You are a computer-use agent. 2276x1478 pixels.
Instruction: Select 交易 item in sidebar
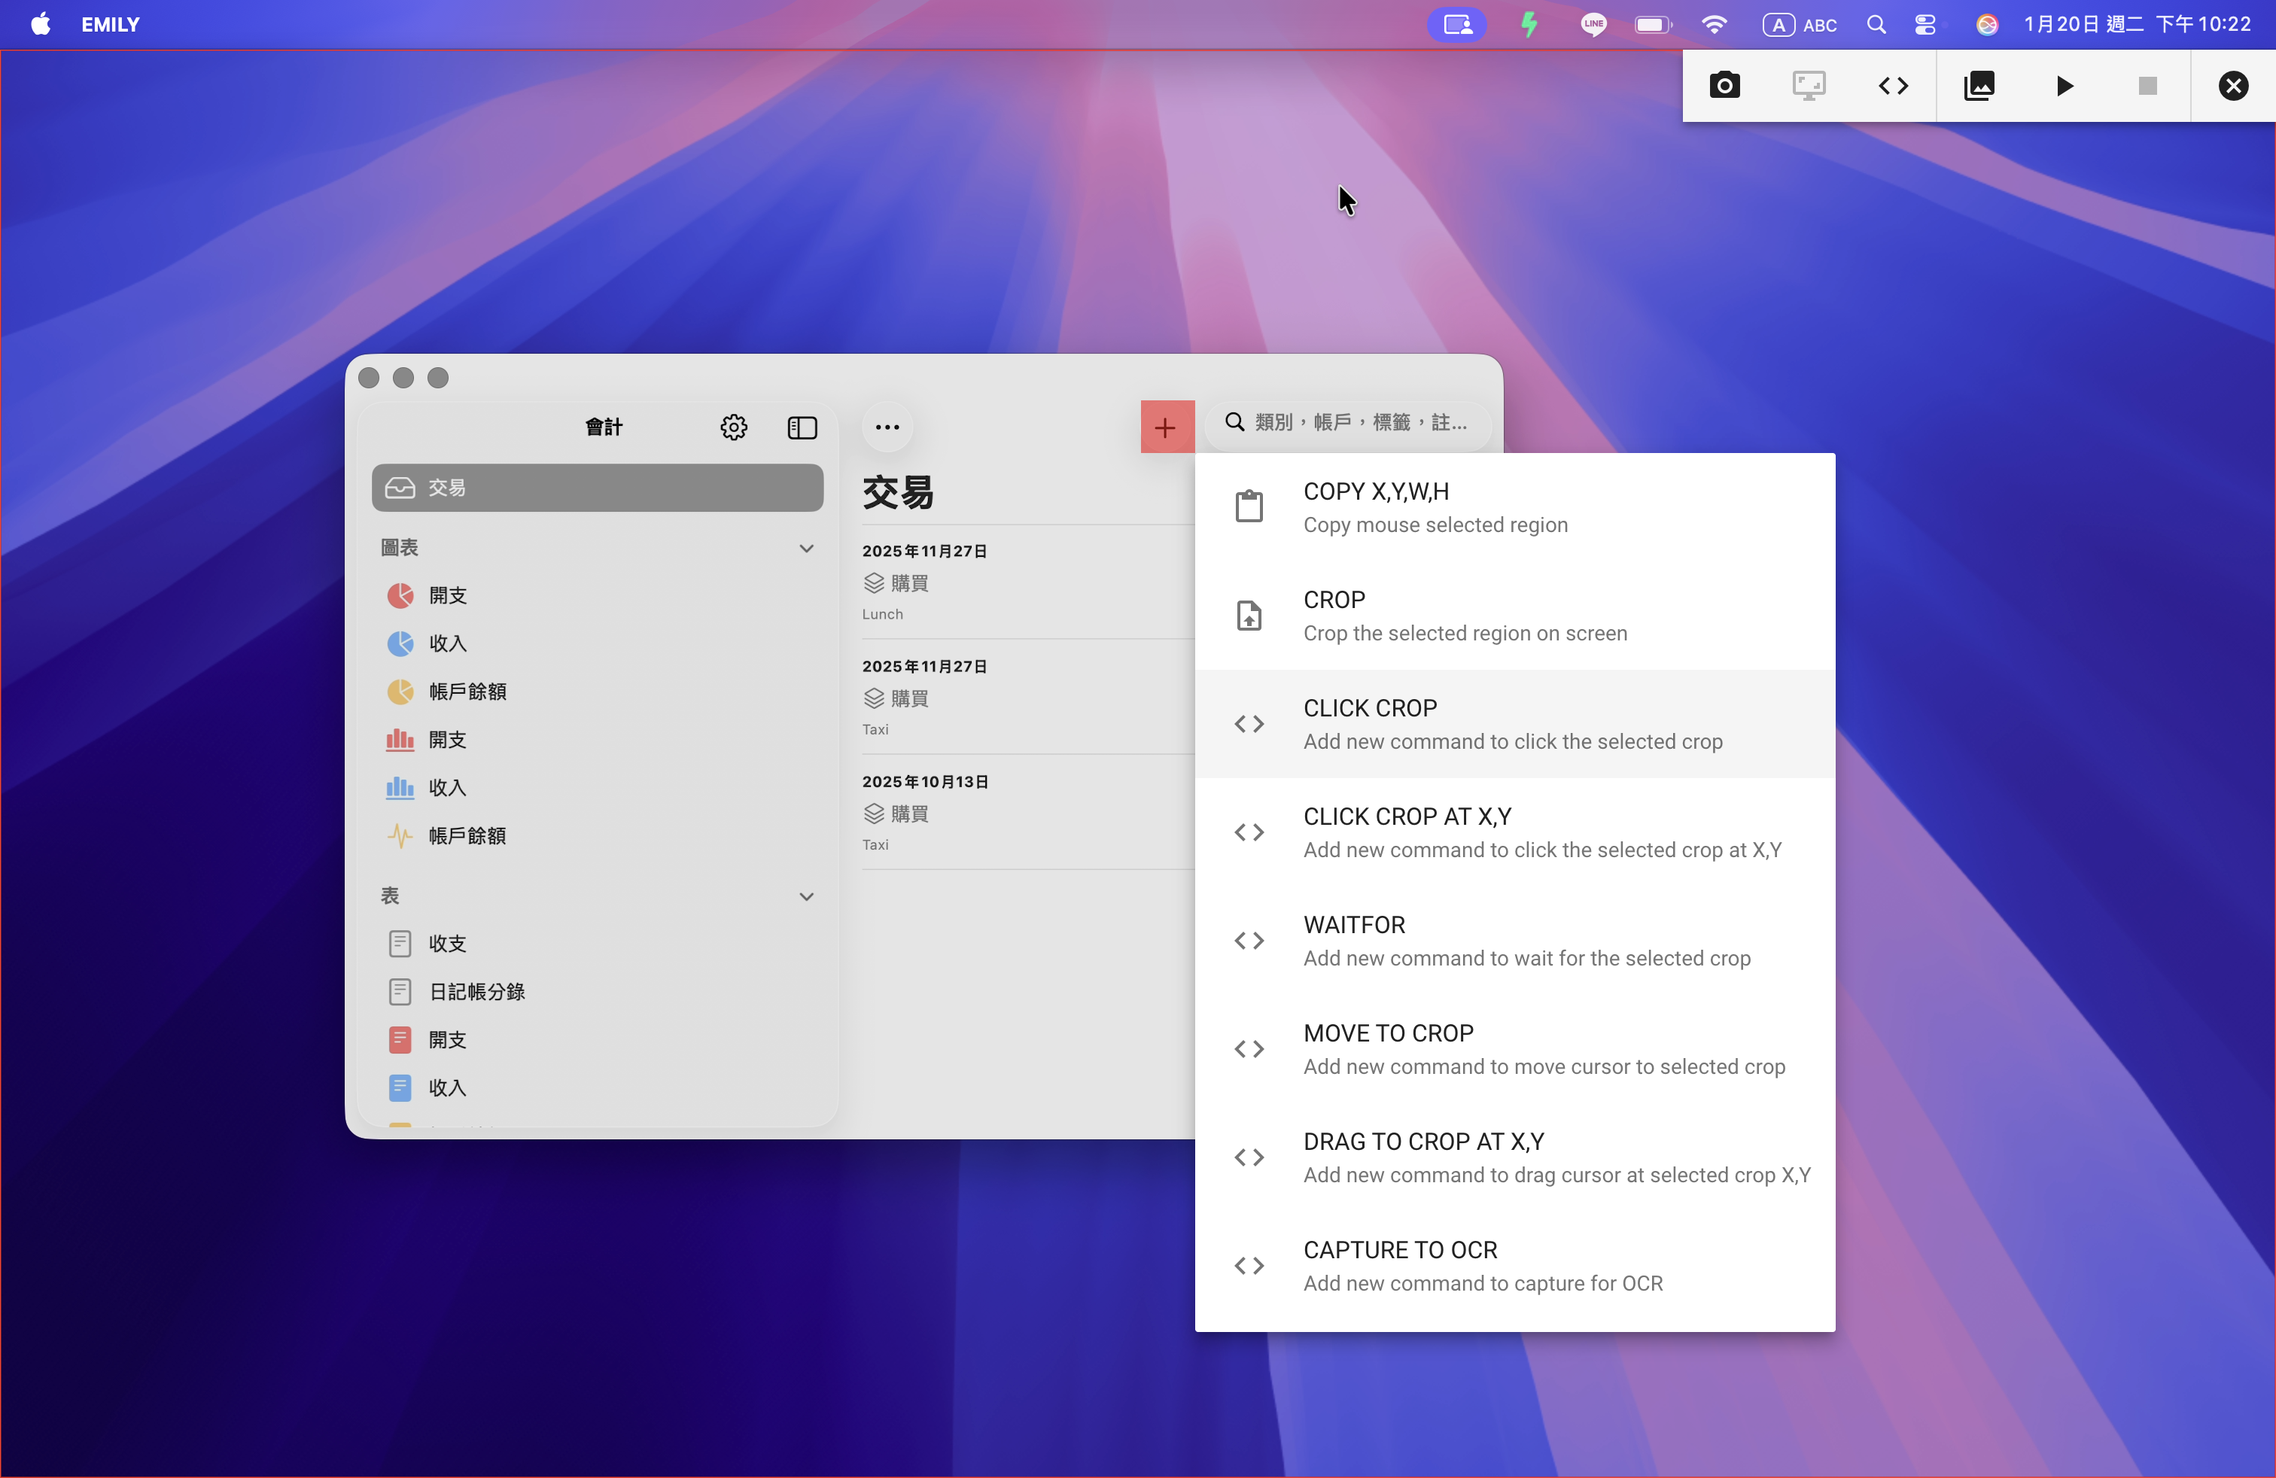(x=597, y=488)
